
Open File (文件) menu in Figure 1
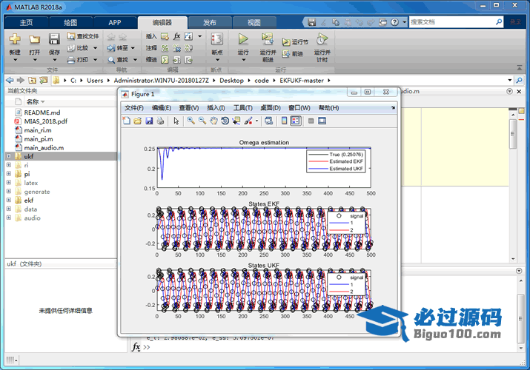(x=134, y=108)
